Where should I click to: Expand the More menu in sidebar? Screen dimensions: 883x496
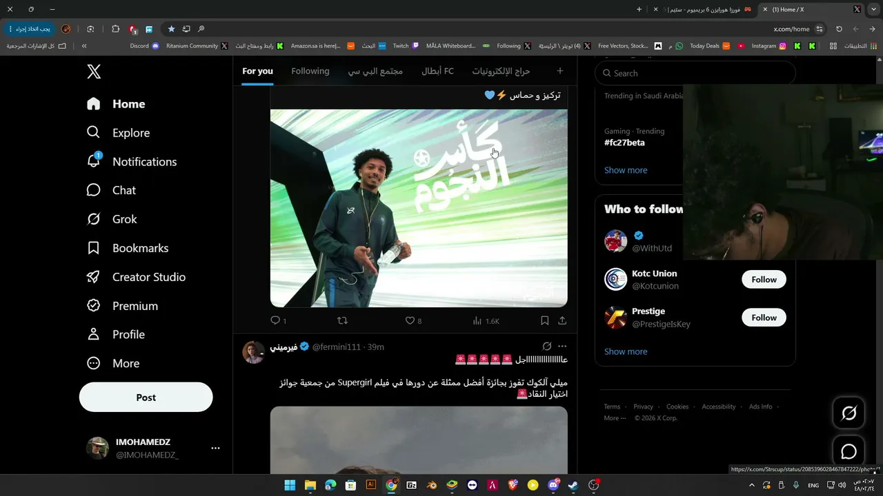click(113, 363)
